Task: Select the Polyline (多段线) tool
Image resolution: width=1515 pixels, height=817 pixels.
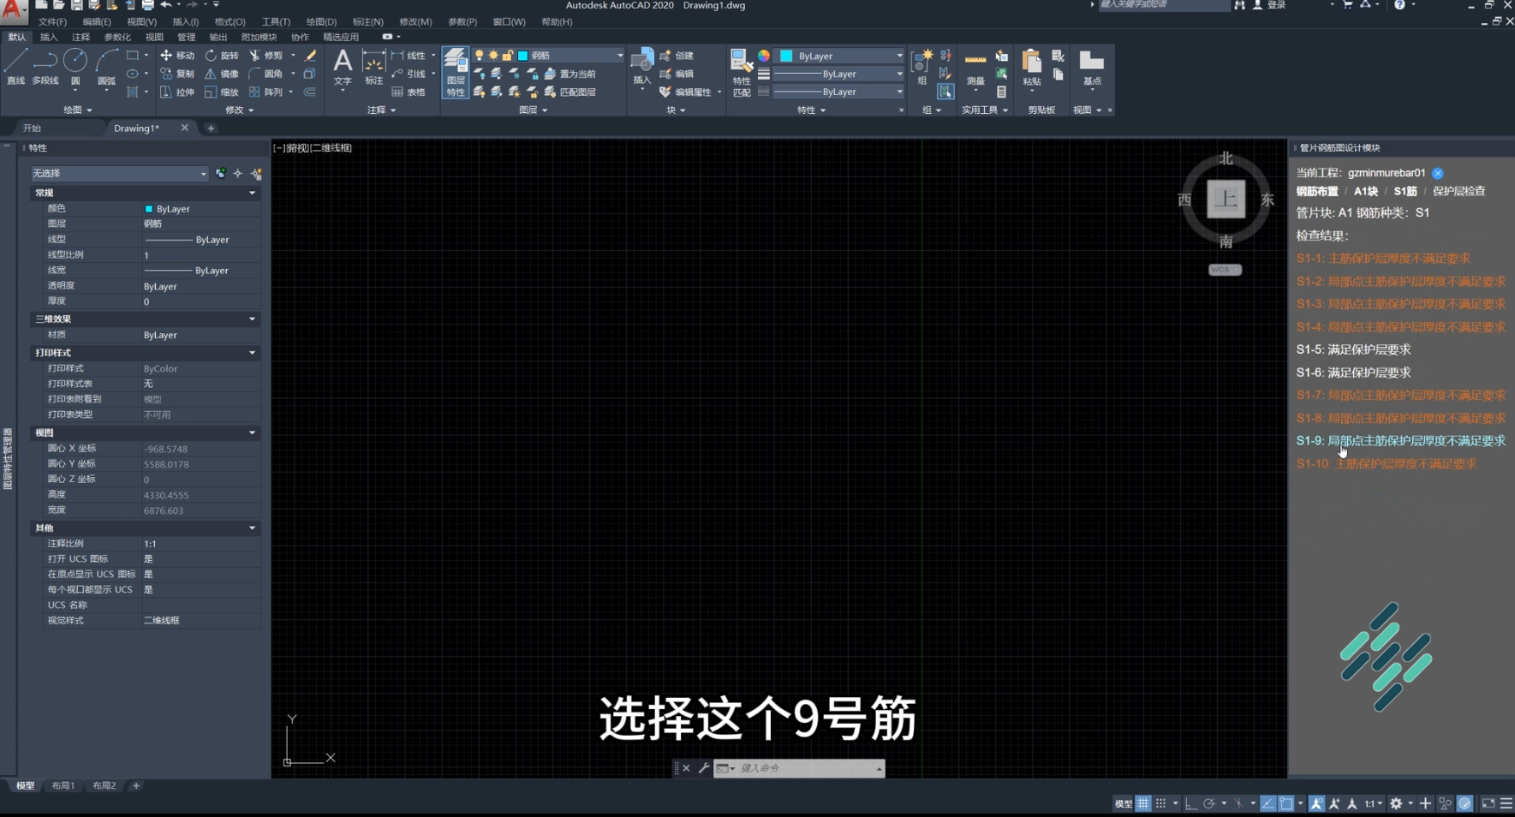Action: click(45, 67)
